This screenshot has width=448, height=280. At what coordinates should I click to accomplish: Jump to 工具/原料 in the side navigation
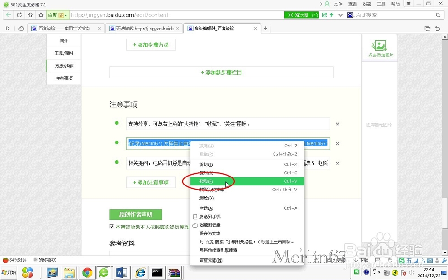coord(64,53)
